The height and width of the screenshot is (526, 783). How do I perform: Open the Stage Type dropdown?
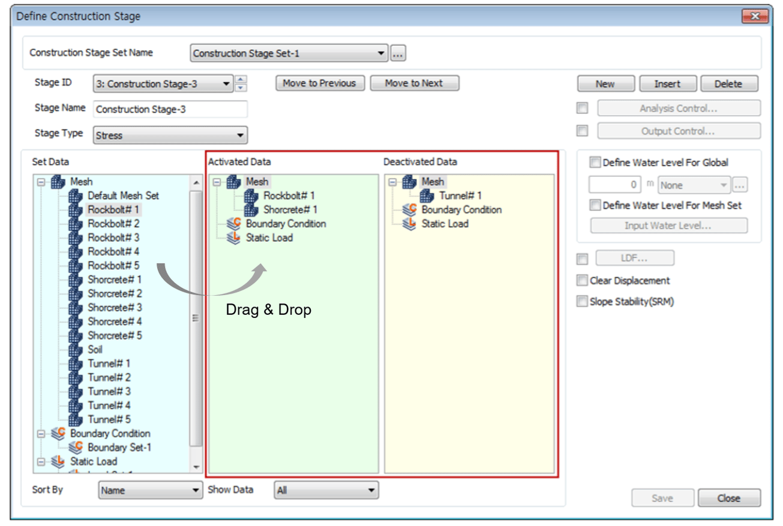[170, 136]
